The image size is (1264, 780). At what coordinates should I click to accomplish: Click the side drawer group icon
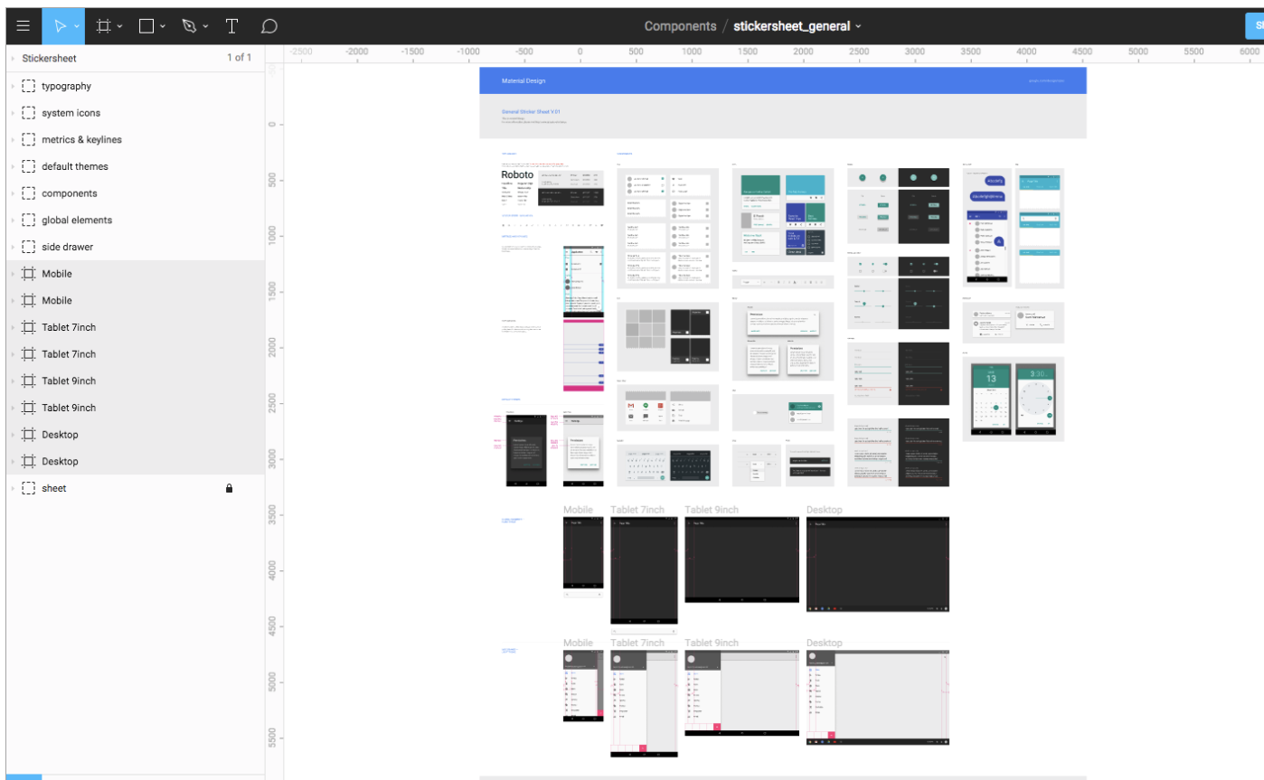click(28, 247)
